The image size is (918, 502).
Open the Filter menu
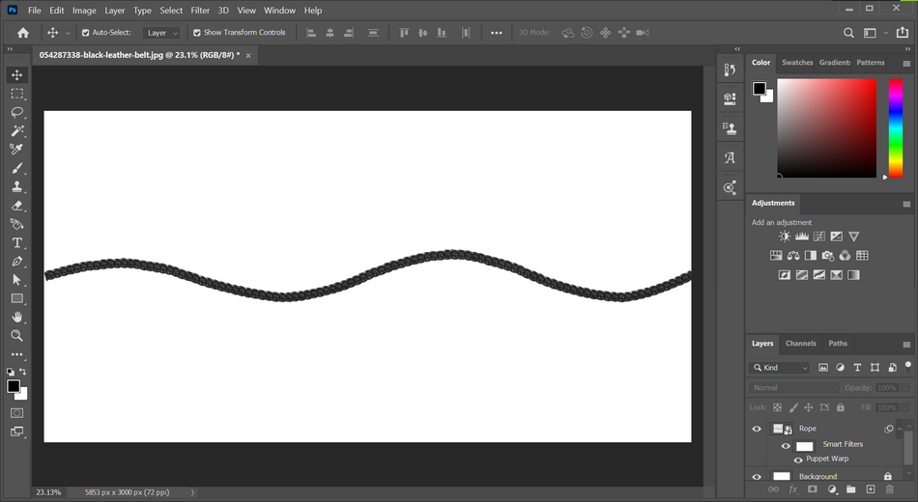click(x=200, y=10)
